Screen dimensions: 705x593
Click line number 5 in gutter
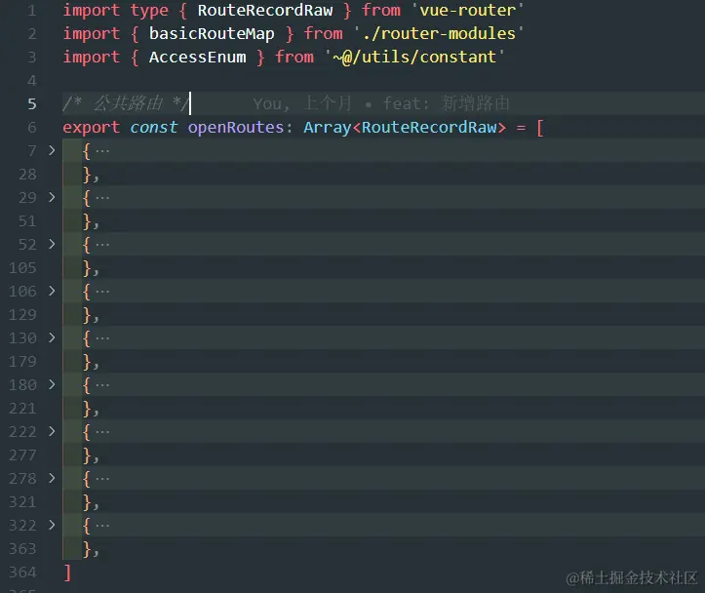(x=32, y=103)
